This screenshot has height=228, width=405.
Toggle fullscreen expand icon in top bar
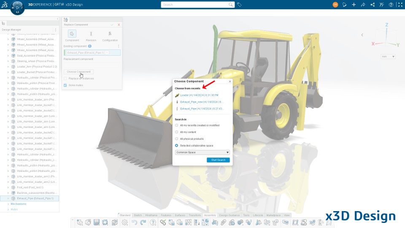point(400,5)
